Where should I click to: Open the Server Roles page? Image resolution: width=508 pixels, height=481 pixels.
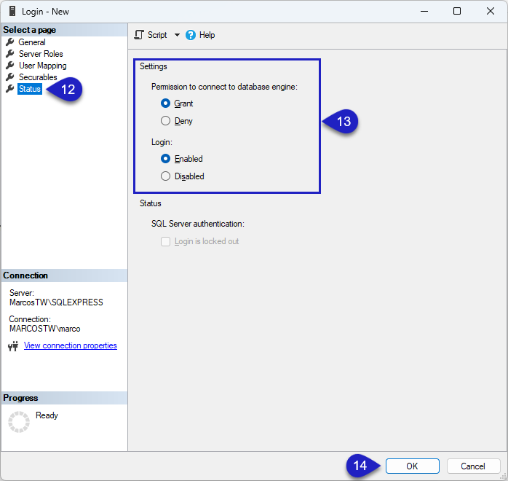point(41,54)
